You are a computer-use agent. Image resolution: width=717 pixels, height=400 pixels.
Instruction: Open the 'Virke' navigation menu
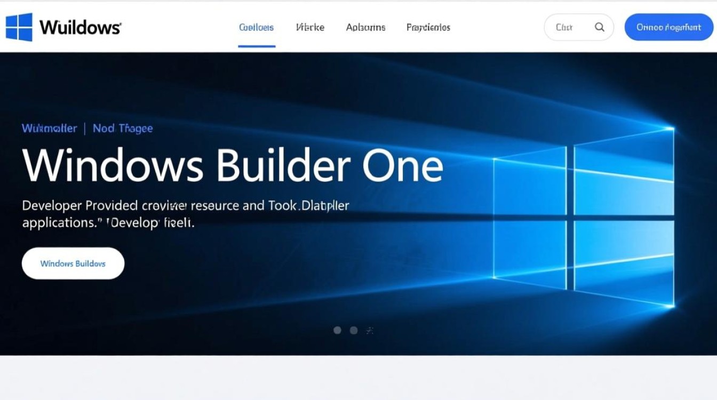pos(310,27)
